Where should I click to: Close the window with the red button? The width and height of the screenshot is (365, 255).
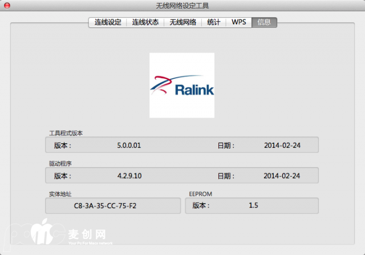[x=7, y=6]
